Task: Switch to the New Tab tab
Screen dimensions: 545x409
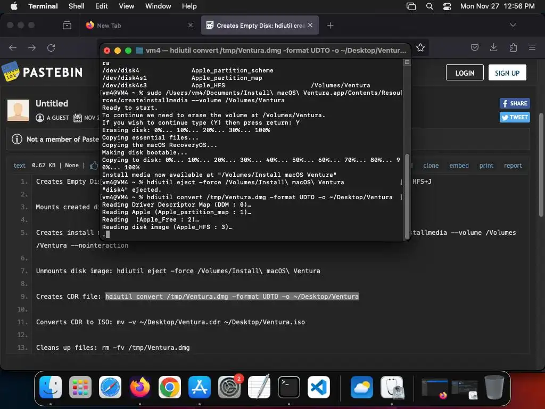Action: (x=139, y=25)
